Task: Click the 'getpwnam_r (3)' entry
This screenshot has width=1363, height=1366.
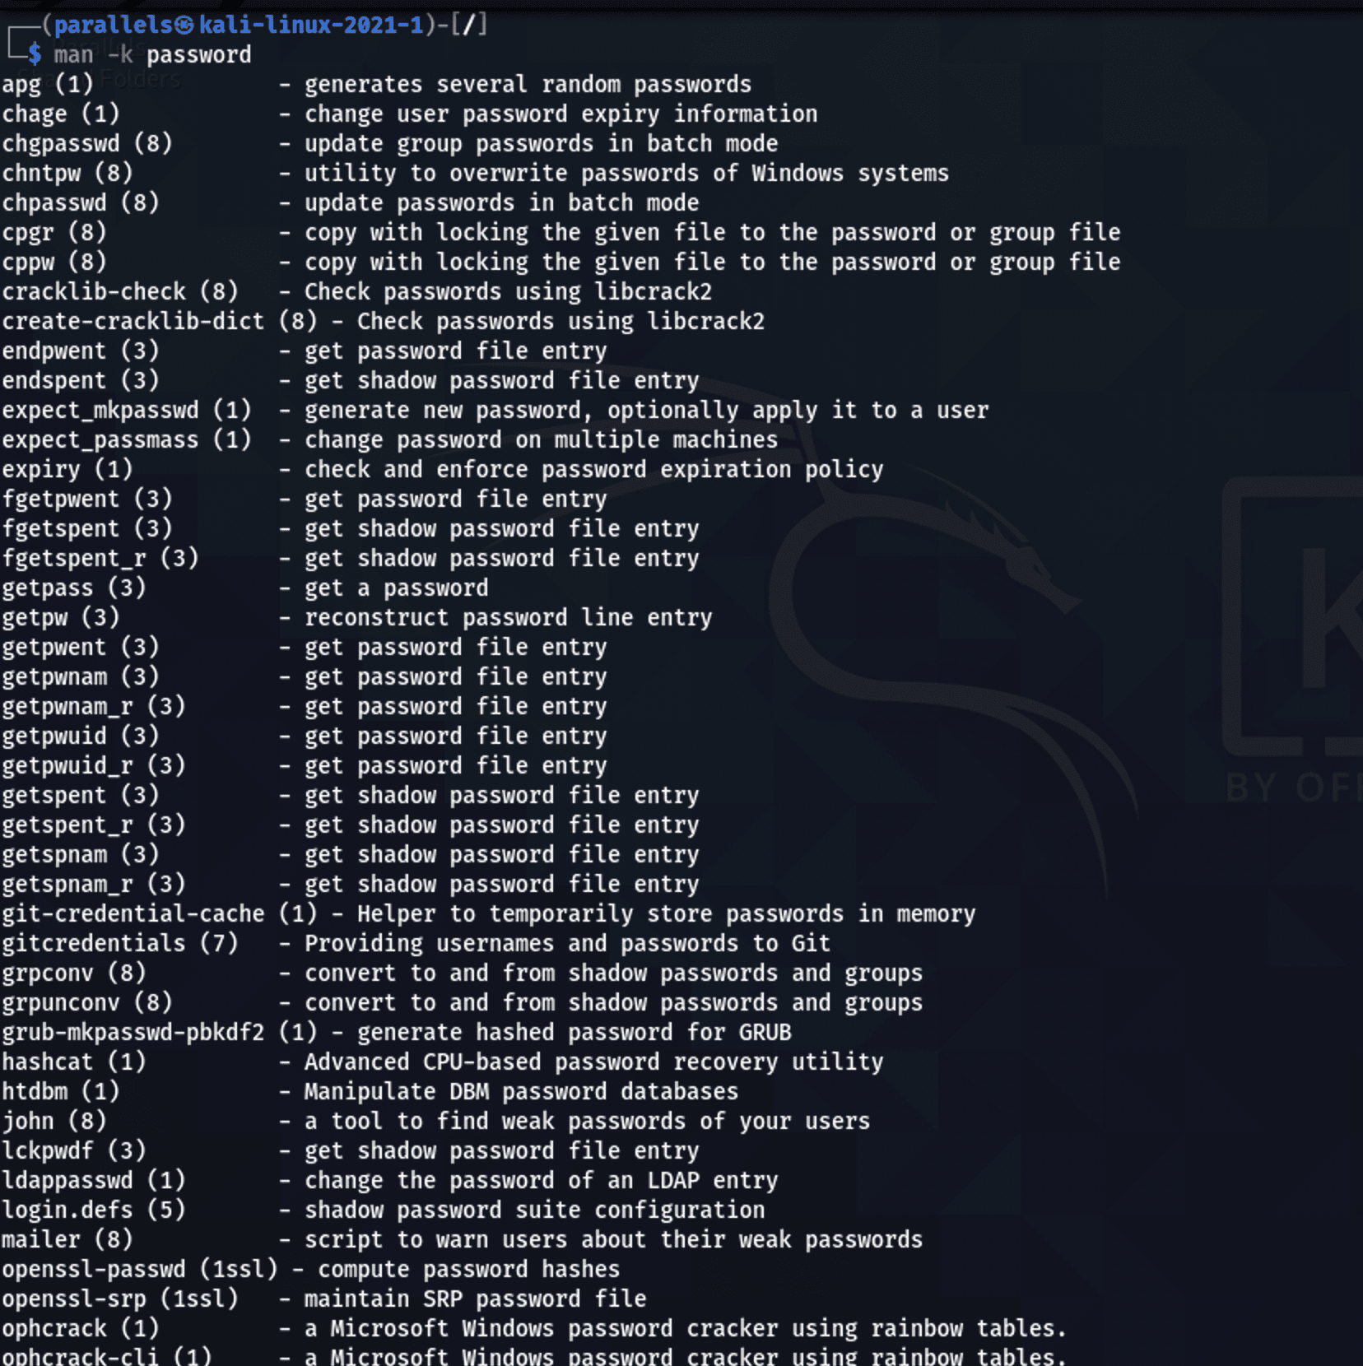Action: pyautogui.click(x=94, y=707)
